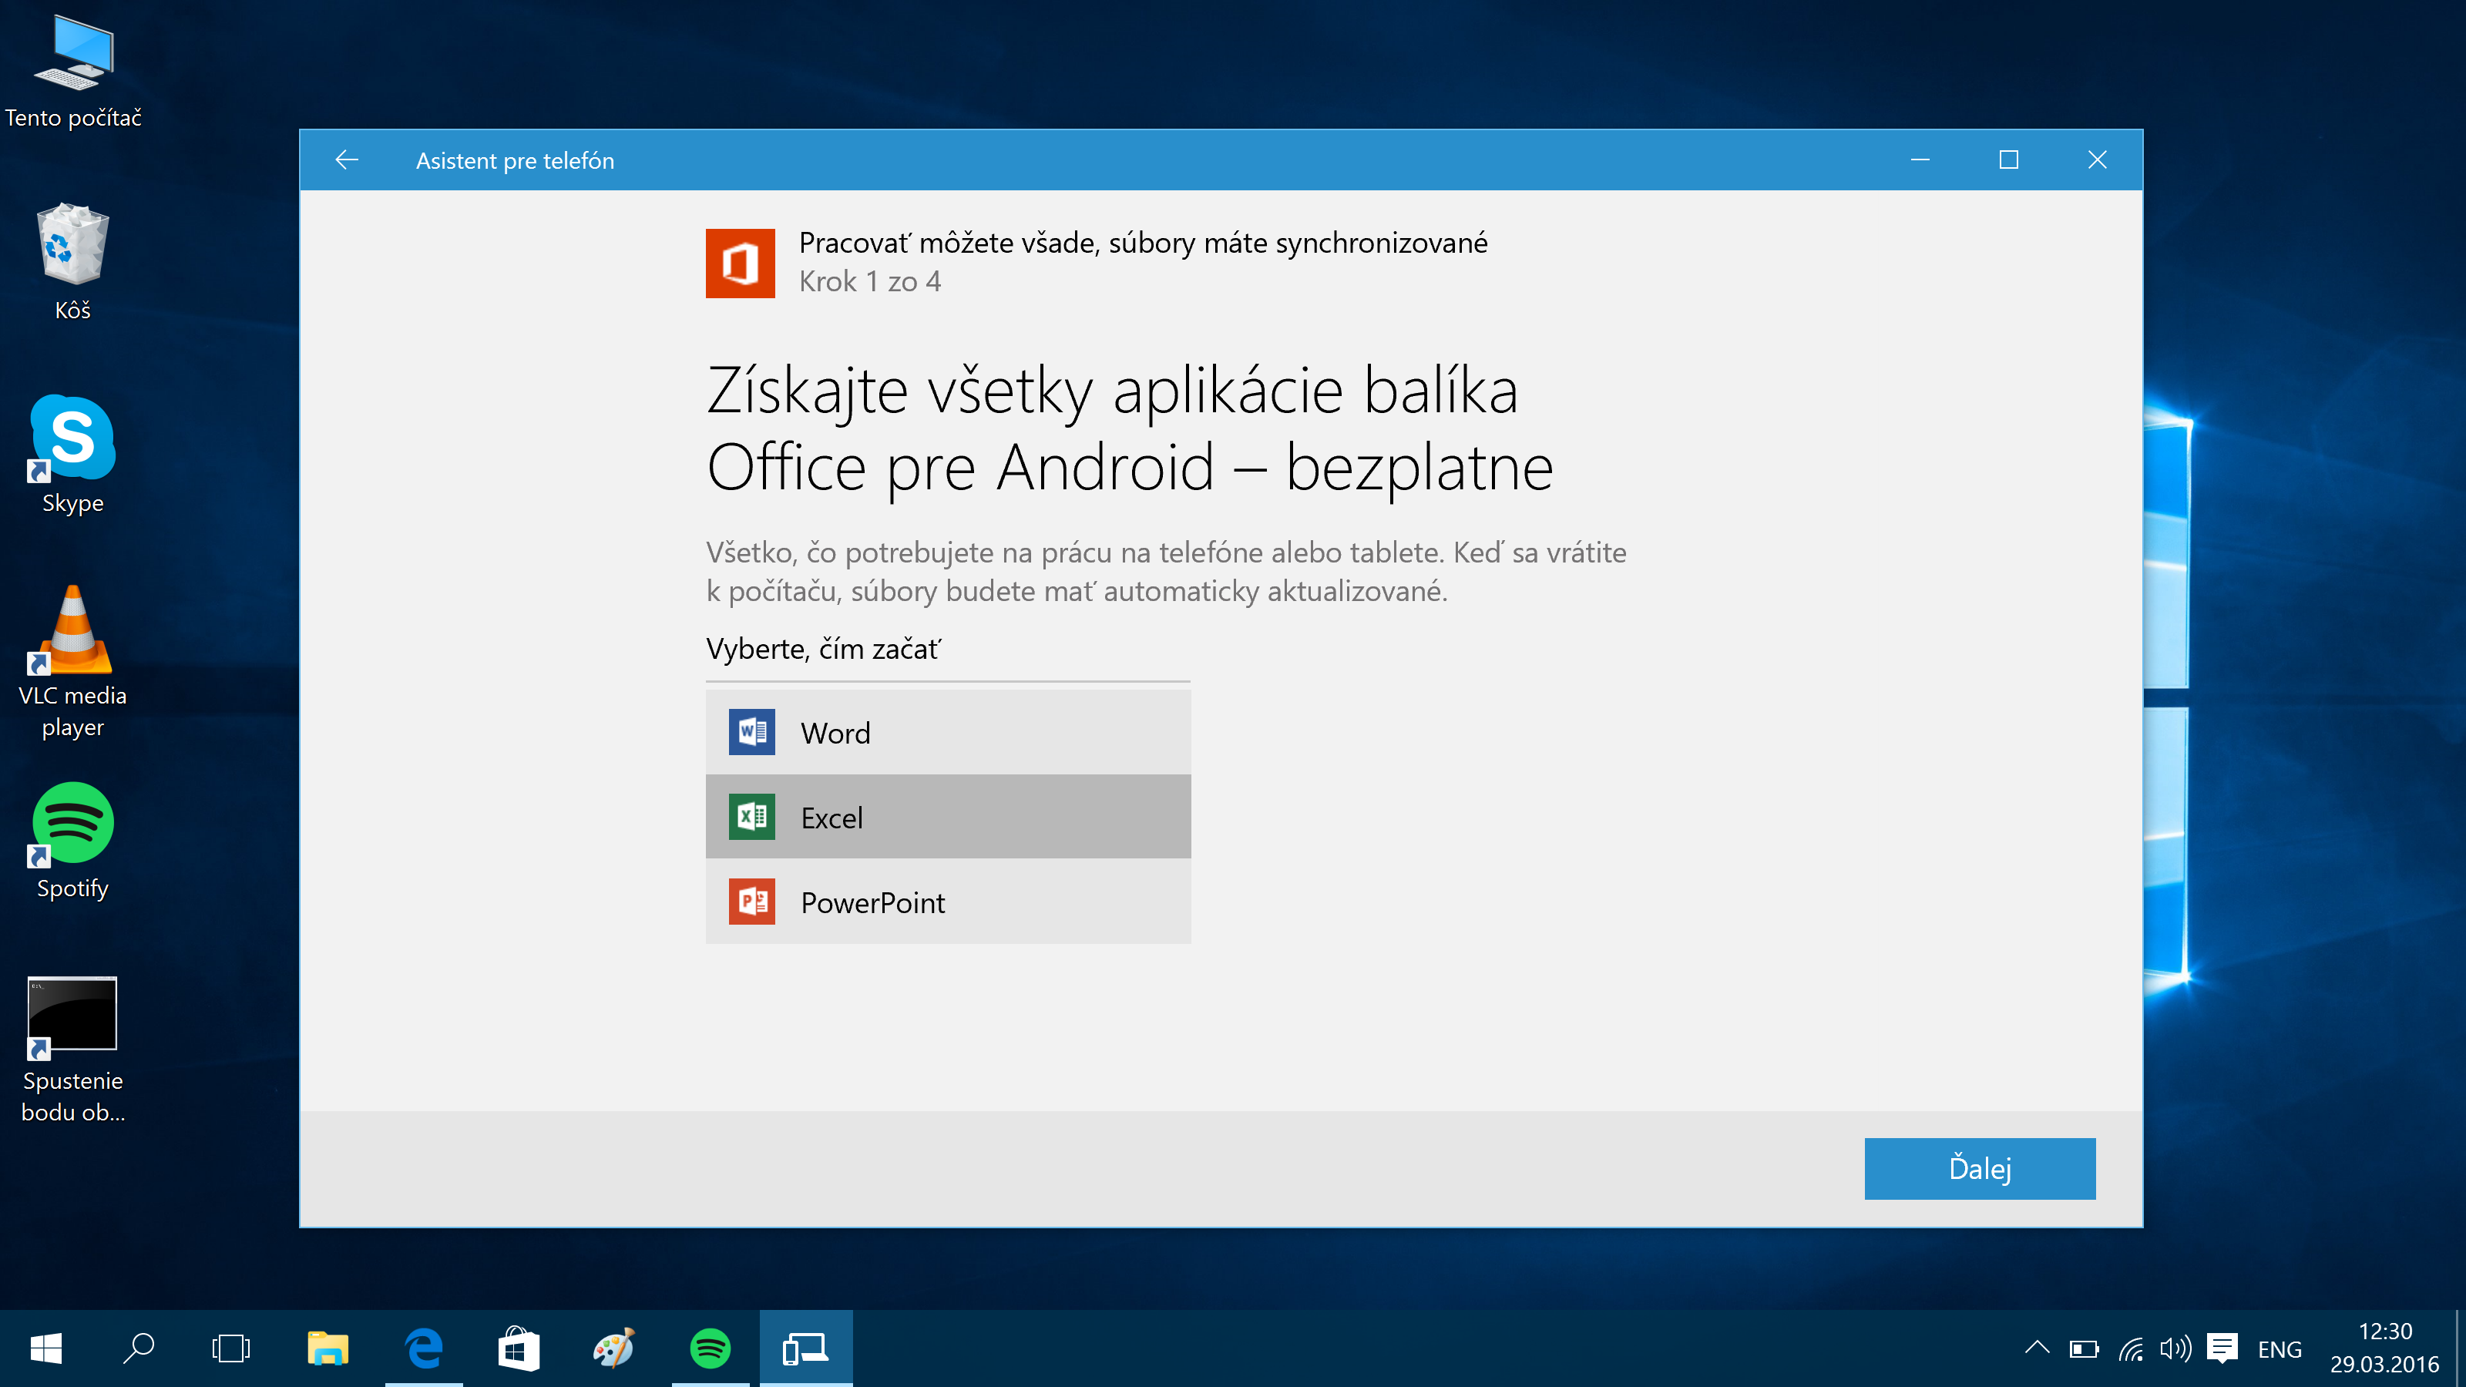Click the 'Vyberte, čím začať' label

[x=823, y=649]
